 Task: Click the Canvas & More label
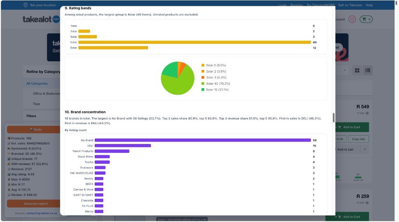[x=83, y=189]
